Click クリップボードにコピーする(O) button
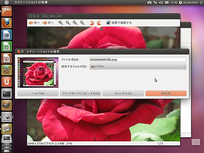Screen dimensions: 204x153 (x=81, y=94)
